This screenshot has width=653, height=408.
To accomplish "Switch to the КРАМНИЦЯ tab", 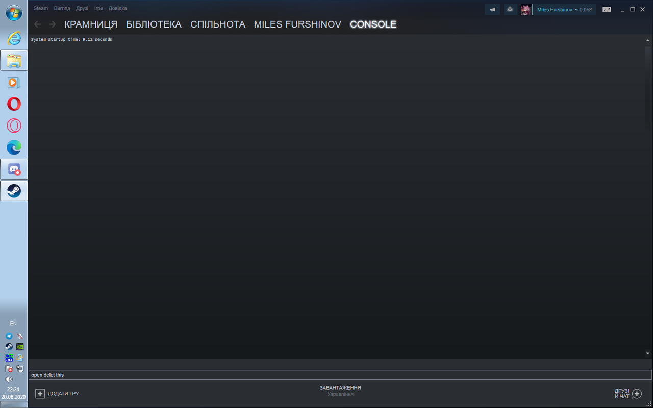I will (91, 24).
